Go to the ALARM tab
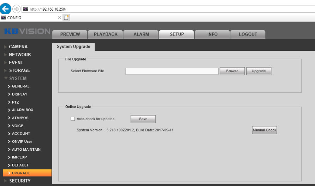 [141, 35]
